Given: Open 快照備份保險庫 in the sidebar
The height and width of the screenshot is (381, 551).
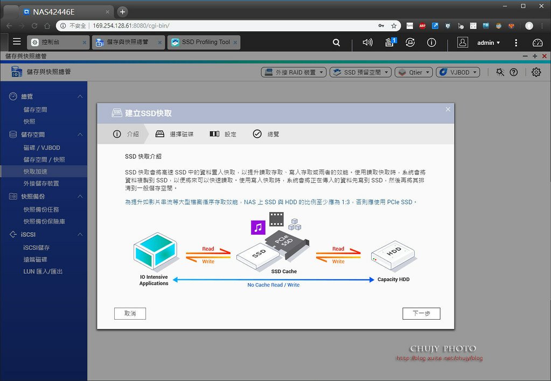Looking at the screenshot, I should pos(44,221).
